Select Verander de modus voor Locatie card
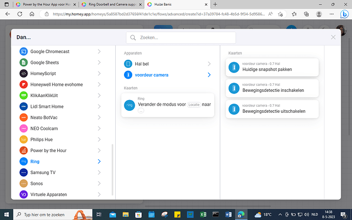This screenshot has width=352, height=220. pyautogui.click(x=168, y=105)
